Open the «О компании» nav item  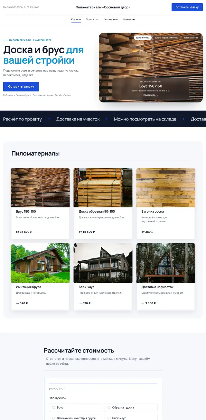111,19
